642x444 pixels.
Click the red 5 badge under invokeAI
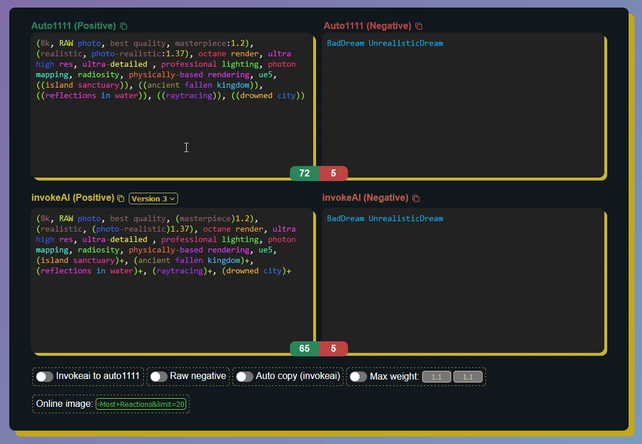pos(333,349)
